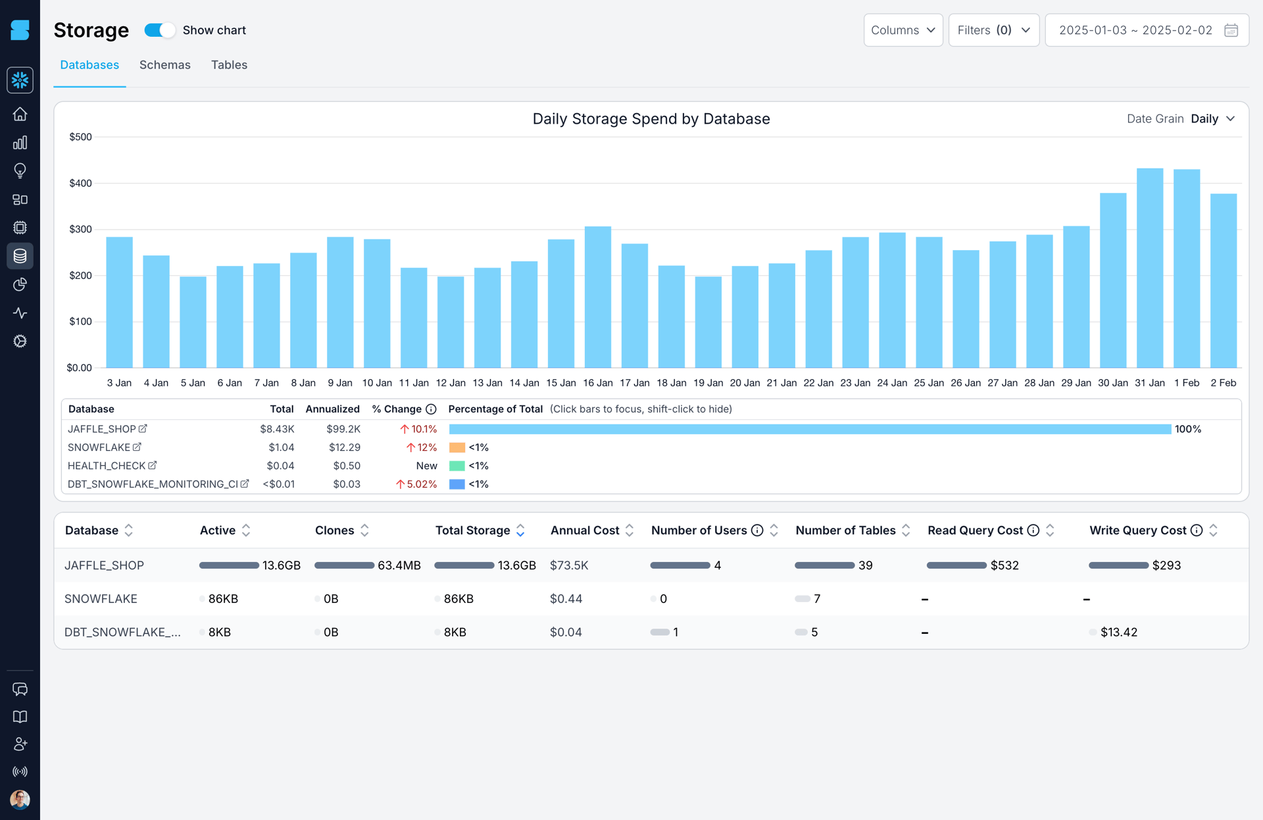Open DBT_SNOWFLAKE_... row in bottom table

tap(651, 632)
